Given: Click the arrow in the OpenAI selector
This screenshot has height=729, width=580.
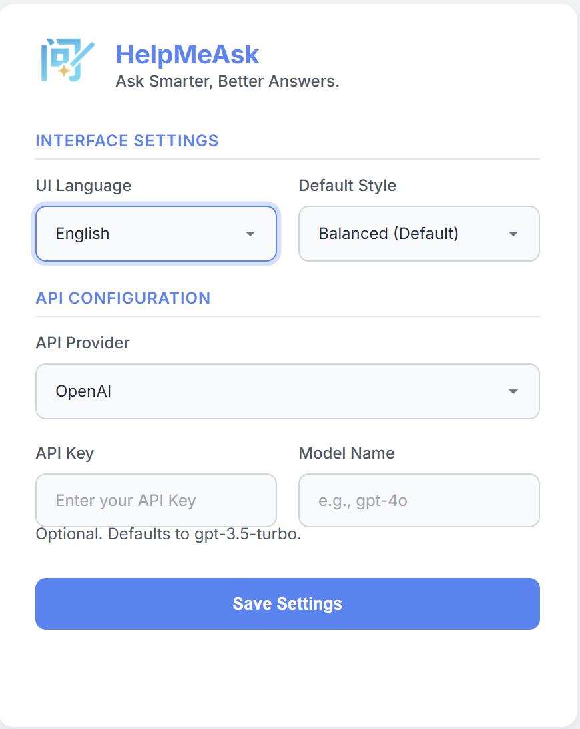Looking at the screenshot, I should pos(513,391).
